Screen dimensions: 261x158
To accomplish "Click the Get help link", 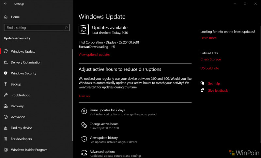I will point(214,84).
